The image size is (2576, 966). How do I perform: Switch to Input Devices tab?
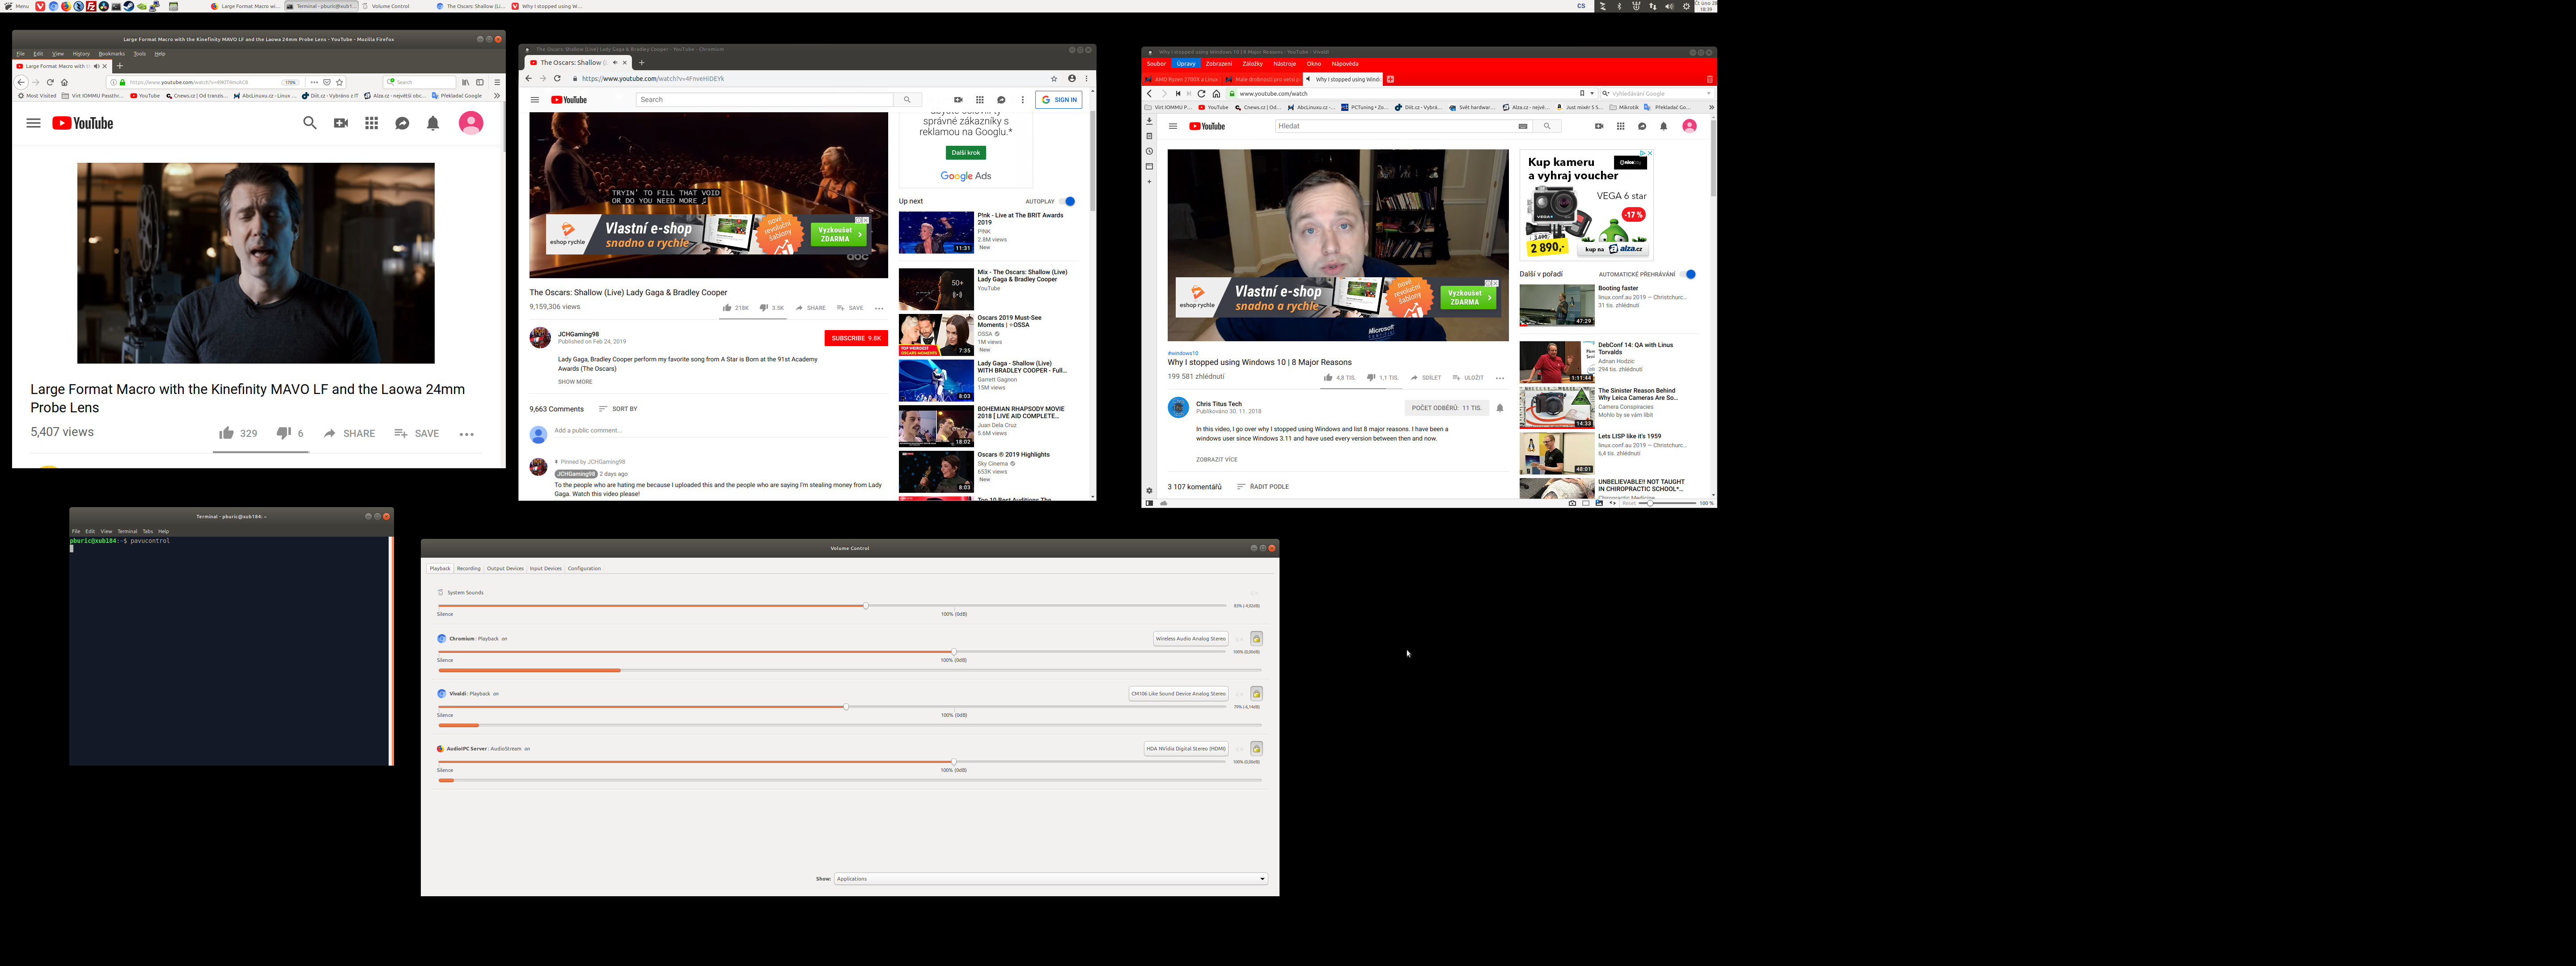[546, 568]
